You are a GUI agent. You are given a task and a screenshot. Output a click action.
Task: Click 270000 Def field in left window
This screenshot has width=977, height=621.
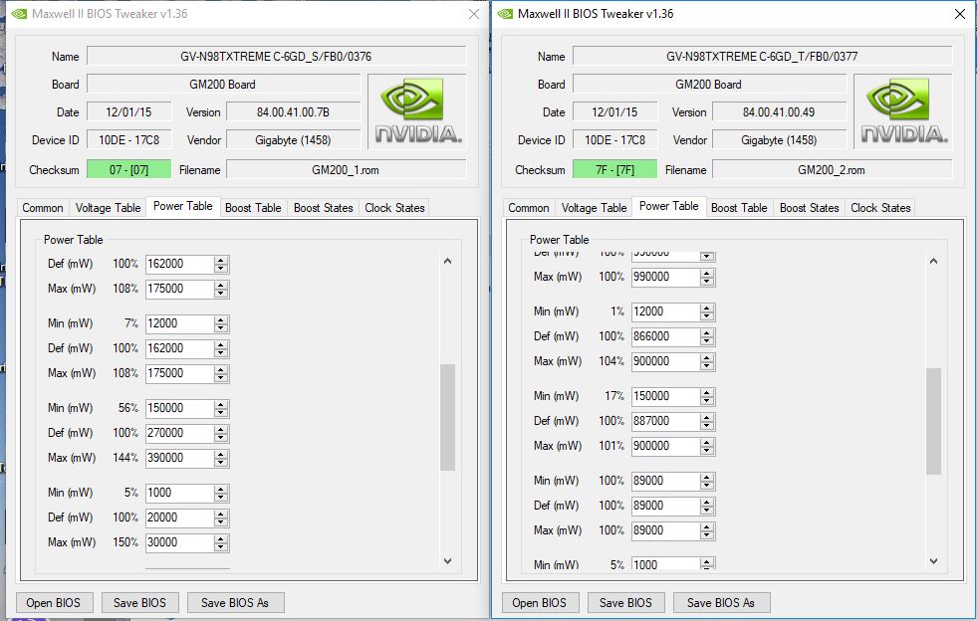point(179,433)
